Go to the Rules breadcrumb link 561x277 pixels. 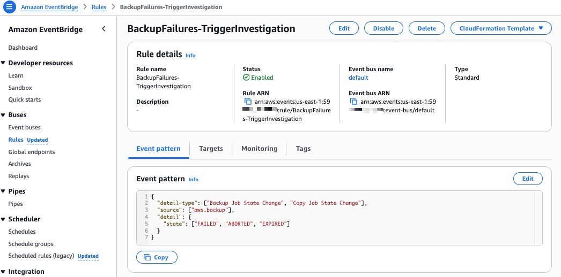(99, 7)
